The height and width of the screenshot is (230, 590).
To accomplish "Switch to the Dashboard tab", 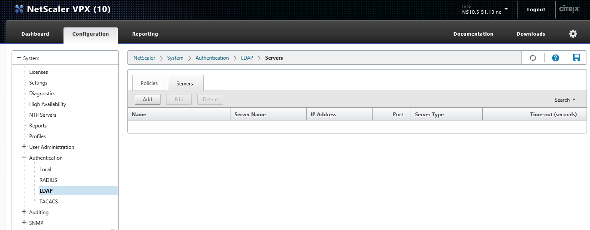I will [x=35, y=34].
